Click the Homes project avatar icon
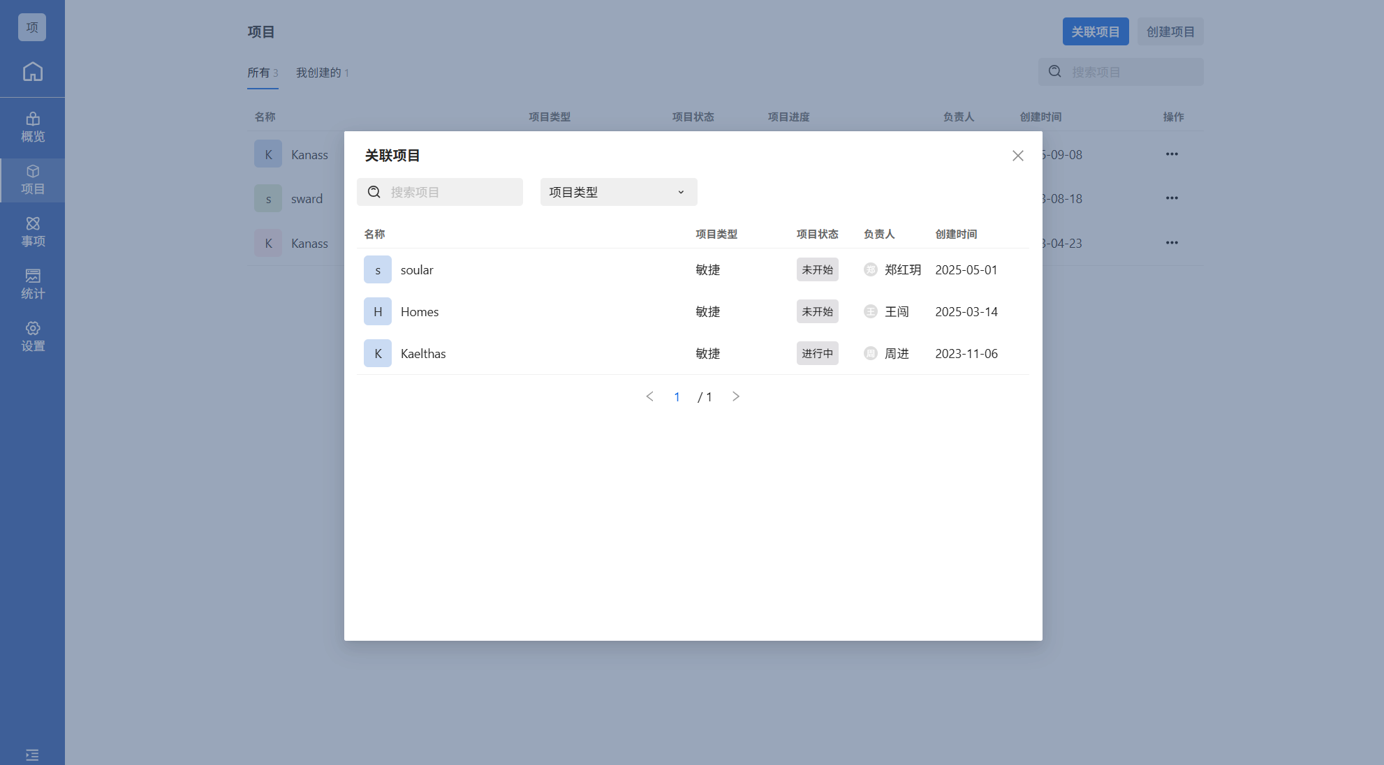The image size is (1384, 765). (377, 312)
